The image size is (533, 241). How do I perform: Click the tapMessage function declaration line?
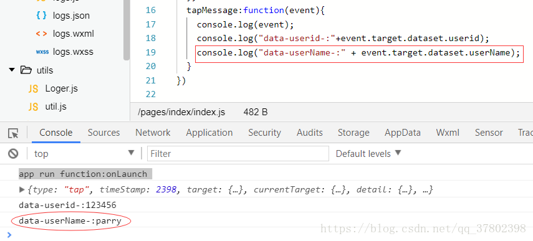(256, 10)
